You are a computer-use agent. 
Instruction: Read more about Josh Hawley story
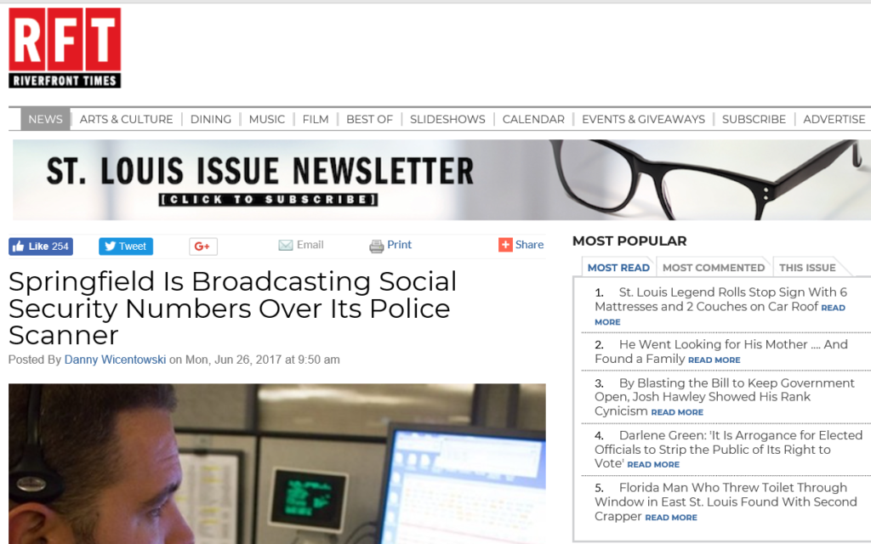[x=677, y=412]
